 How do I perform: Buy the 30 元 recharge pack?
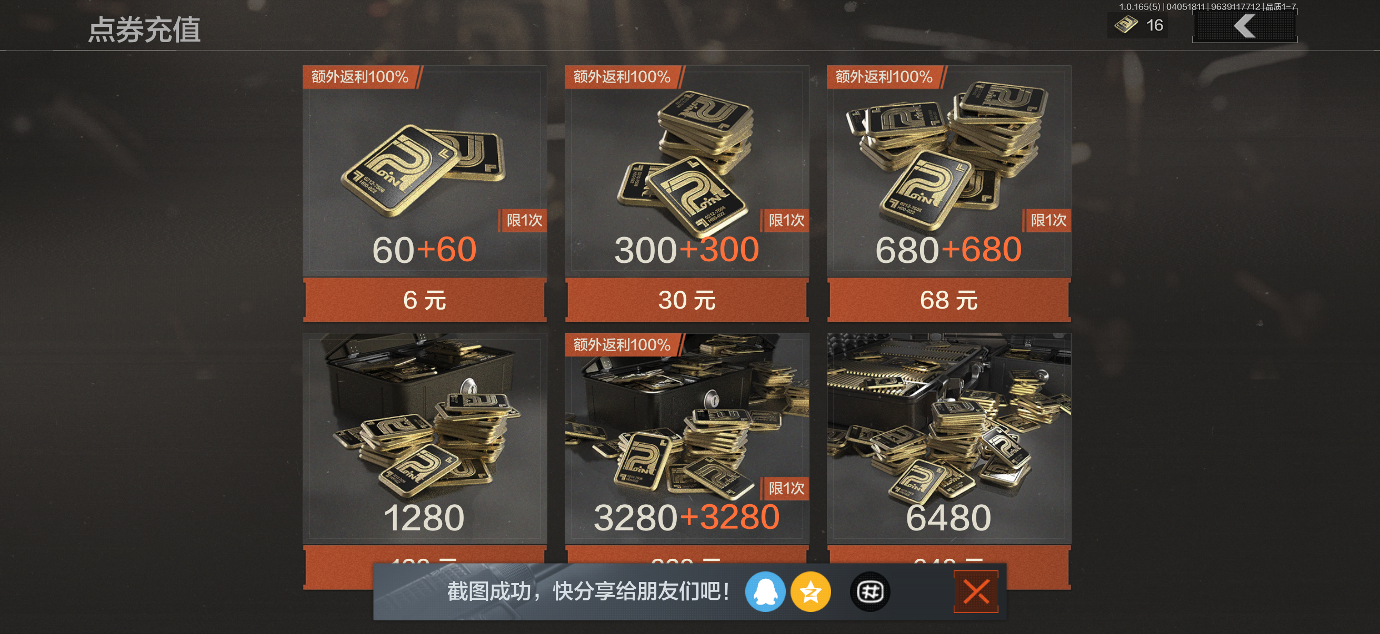687,300
